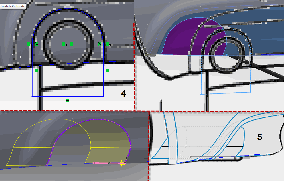Select the tangent relation icon on the arc's left side
The height and width of the screenshot is (181, 284).
click(x=36, y=44)
